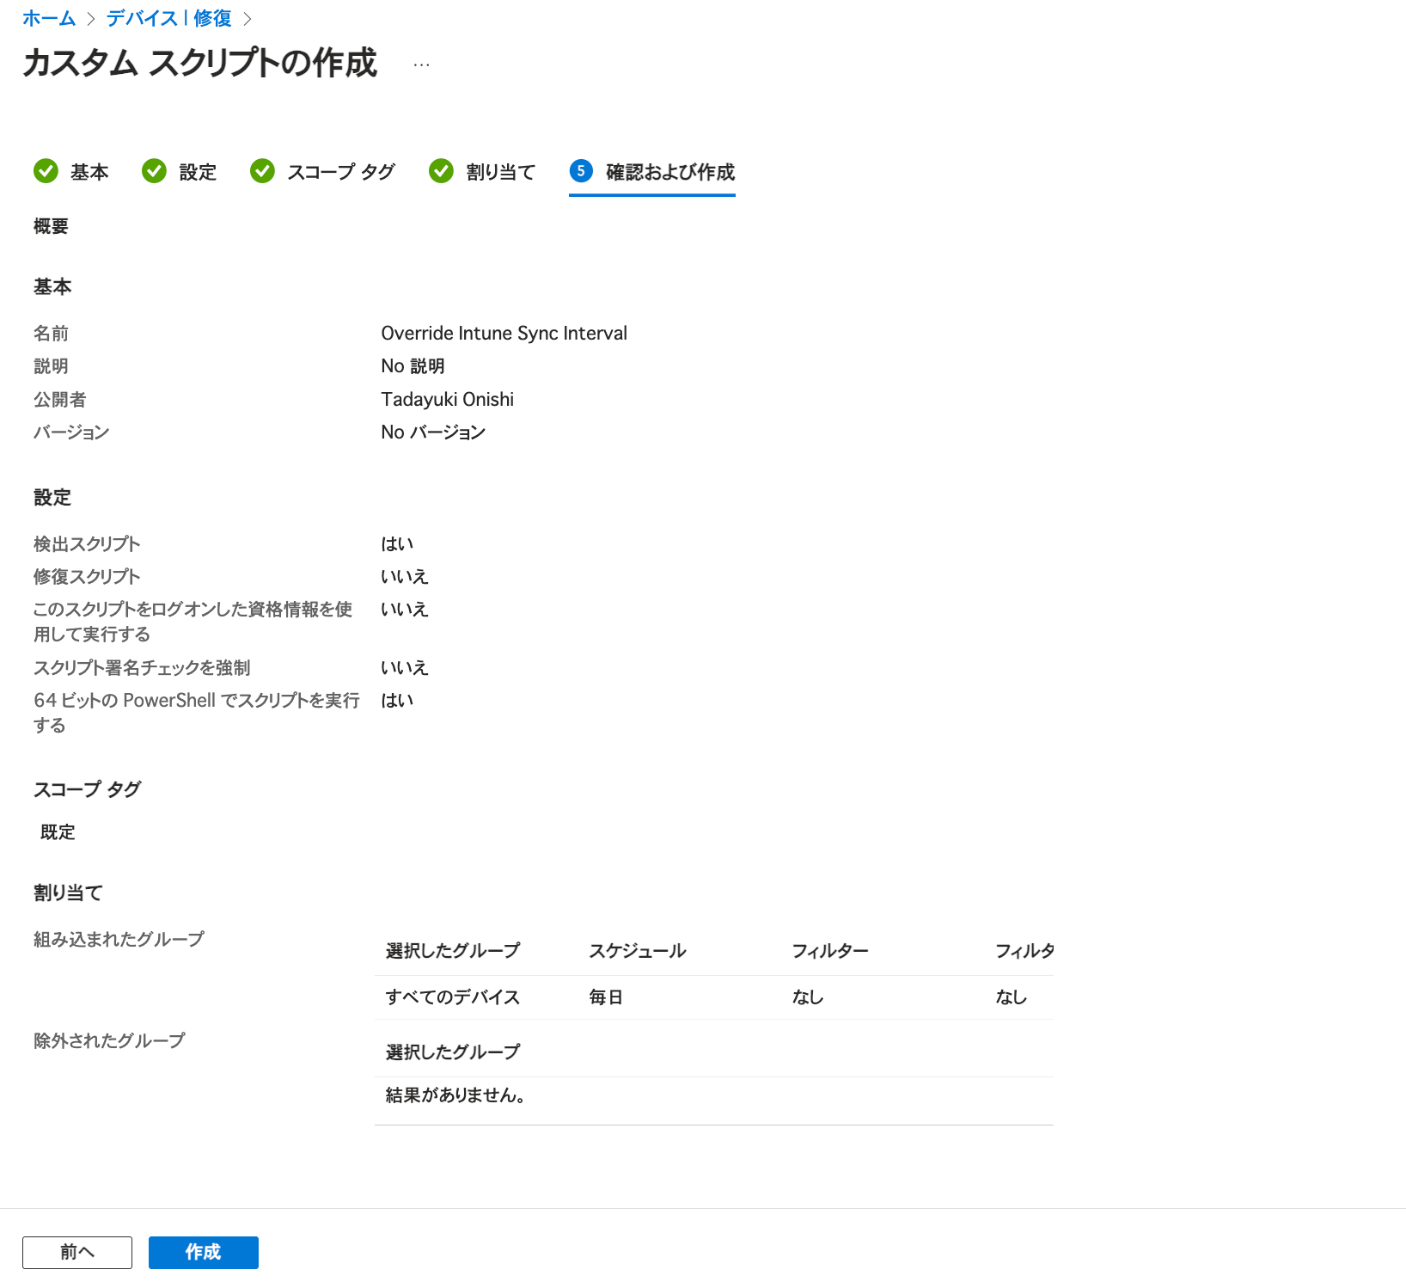Viewport: 1406px width, 1288px height.
Task: Click the green checkmark icon beside 基本
Action: (46, 171)
